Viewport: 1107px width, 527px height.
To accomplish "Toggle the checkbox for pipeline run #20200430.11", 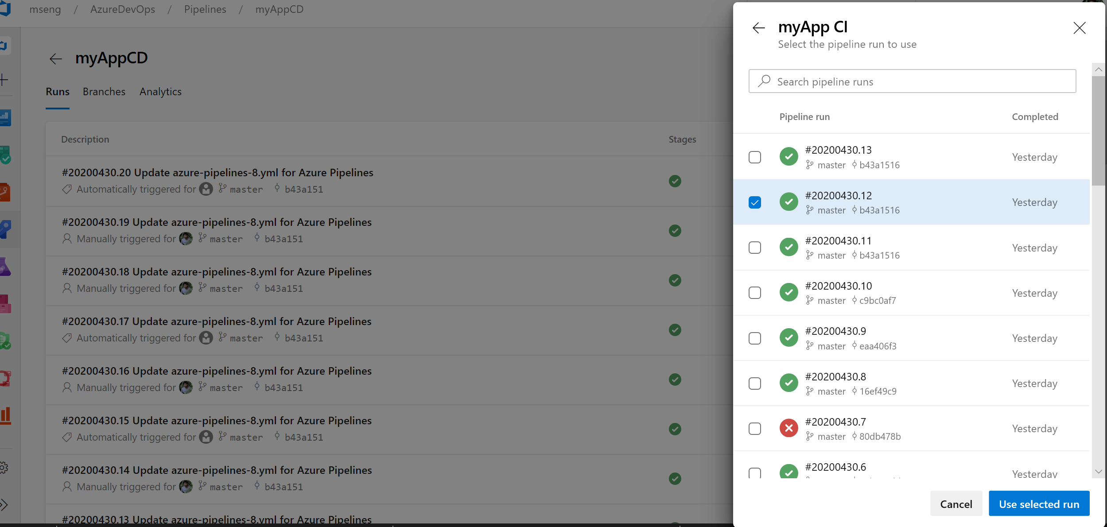I will (755, 248).
